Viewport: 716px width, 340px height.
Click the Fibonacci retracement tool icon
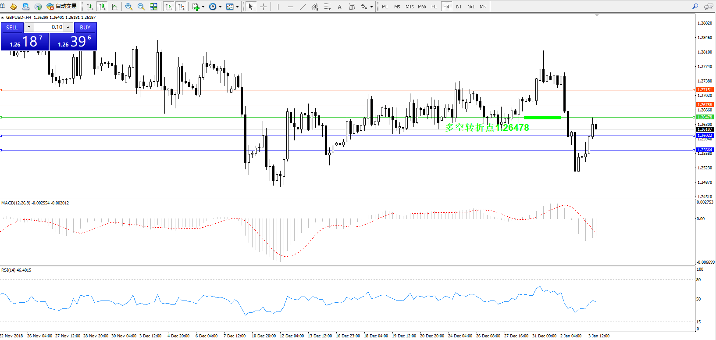[x=327, y=7]
